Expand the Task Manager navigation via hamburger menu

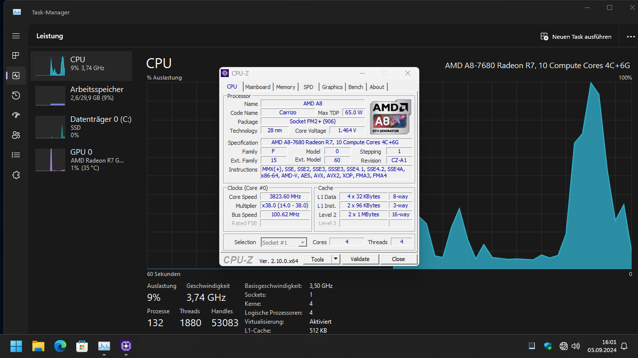pyautogui.click(x=15, y=36)
